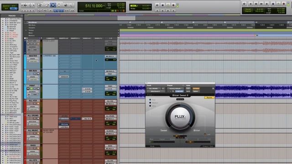Viewport: 292px width, 164px height.
Task: Click the PRINT track name
Action: pyautogui.click(x=32, y=86)
